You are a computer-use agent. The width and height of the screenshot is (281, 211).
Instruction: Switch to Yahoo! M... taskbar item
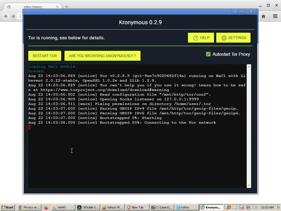point(113,207)
